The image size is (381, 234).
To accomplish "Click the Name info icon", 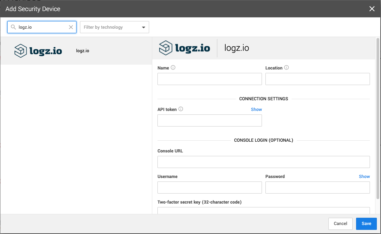I will point(173,67).
